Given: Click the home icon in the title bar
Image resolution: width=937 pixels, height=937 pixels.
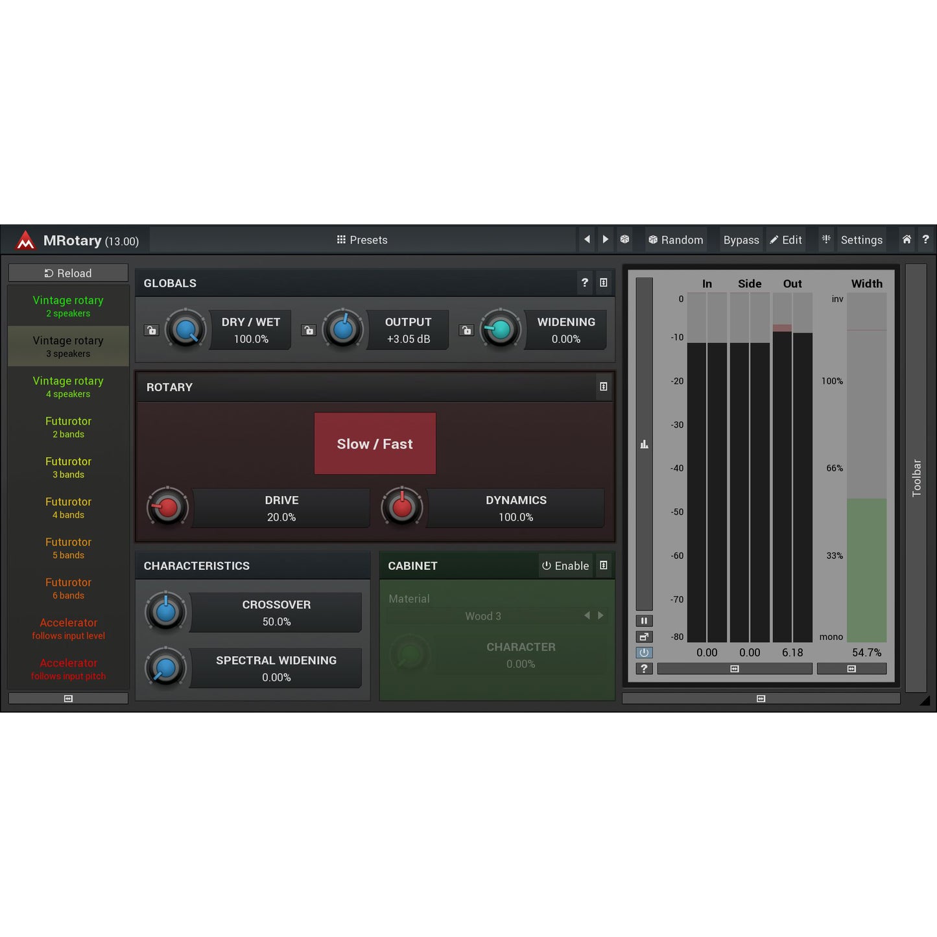Looking at the screenshot, I should [x=907, y=239].
